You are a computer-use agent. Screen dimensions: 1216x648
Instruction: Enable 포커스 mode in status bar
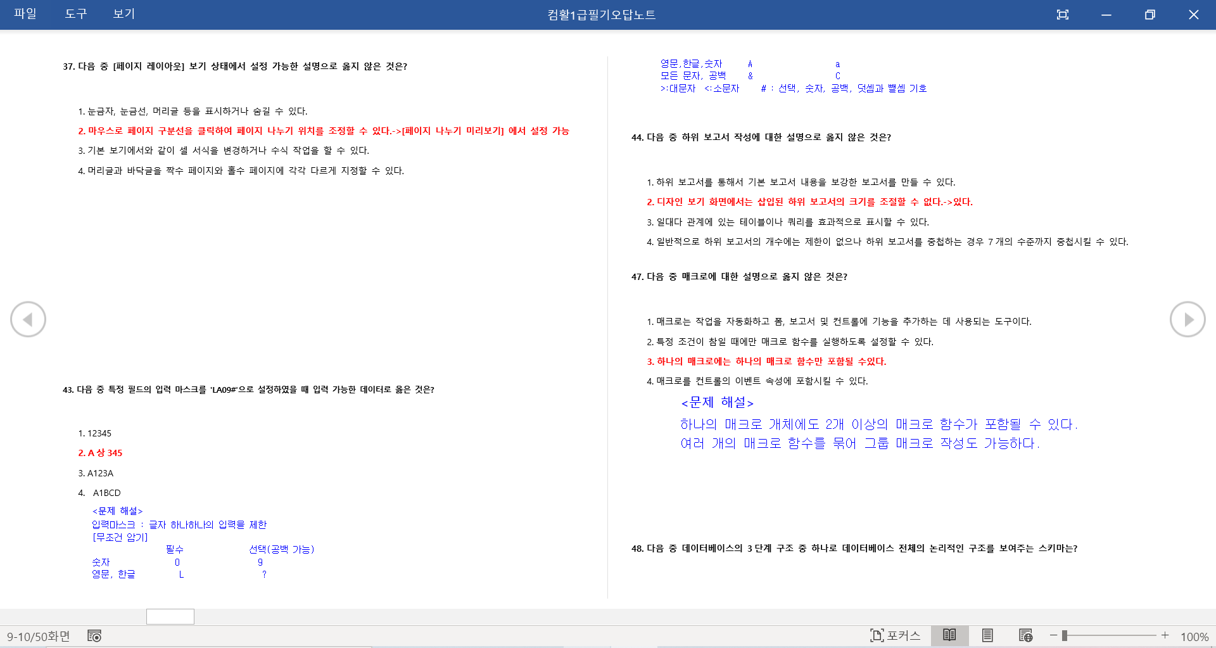pyautogui.click(x=895, y=635)
